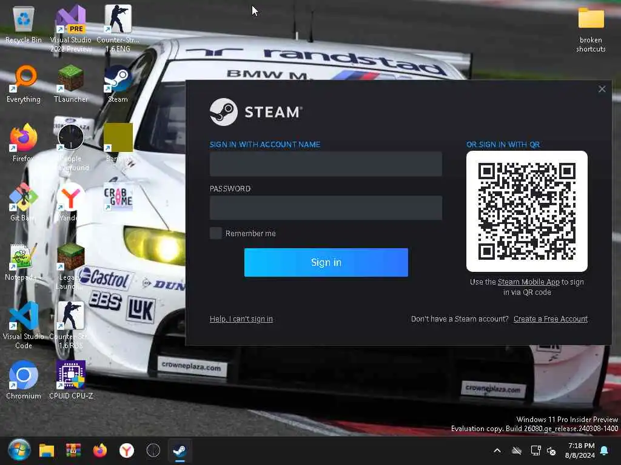
Task: Open File Explorer from the taskbar
Action: point(47,450)
